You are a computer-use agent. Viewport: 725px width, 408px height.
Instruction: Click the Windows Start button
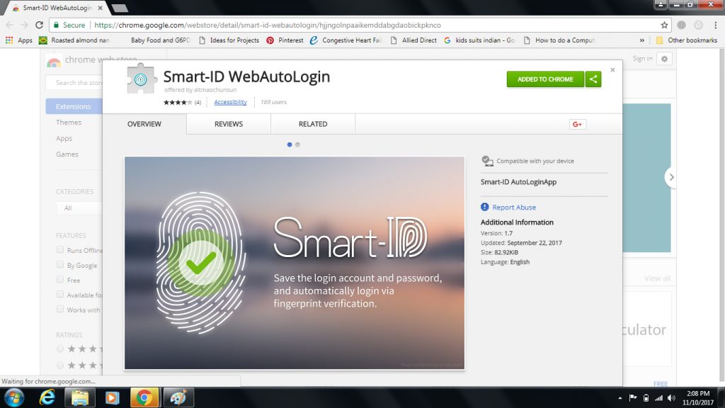point(14,397)
